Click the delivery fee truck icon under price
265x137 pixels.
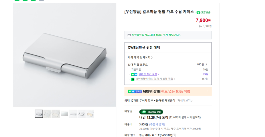[200, 26]
